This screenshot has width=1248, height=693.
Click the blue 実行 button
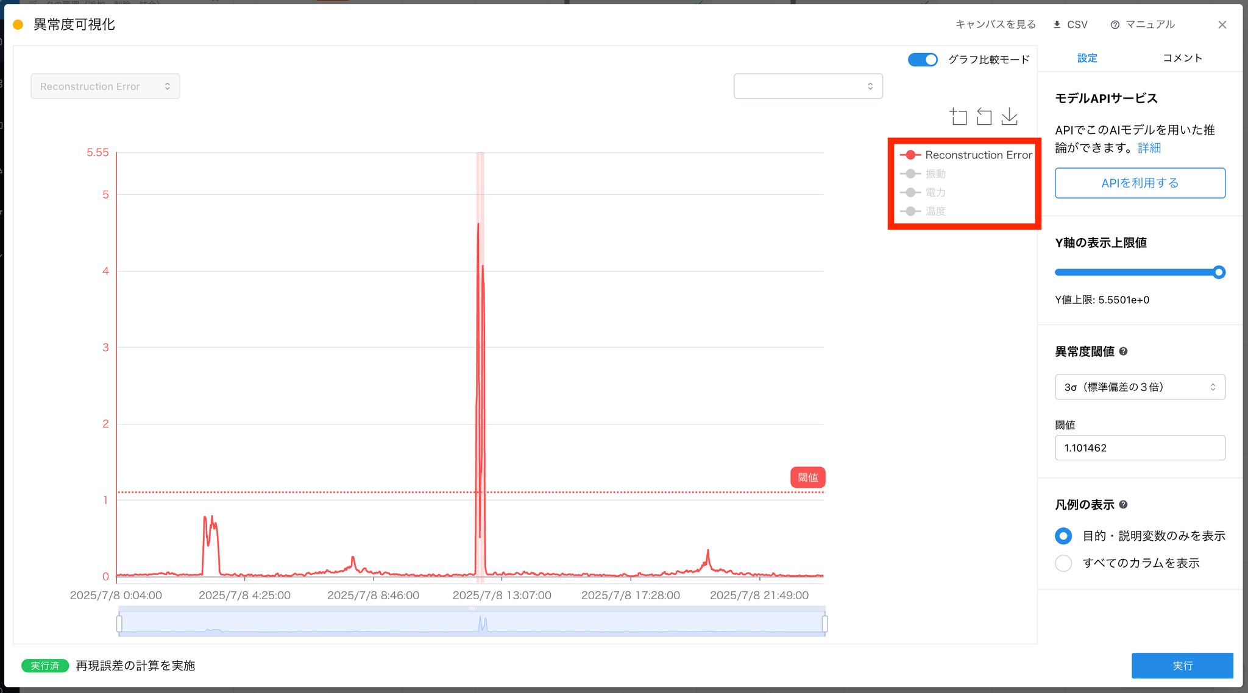click(x=1182, y=666)
